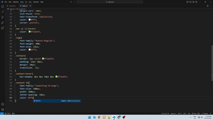This screenshot has height=120, width=213.
Task: Click the Ln 63, Col cursor position indicator
Action: point(165,113)
